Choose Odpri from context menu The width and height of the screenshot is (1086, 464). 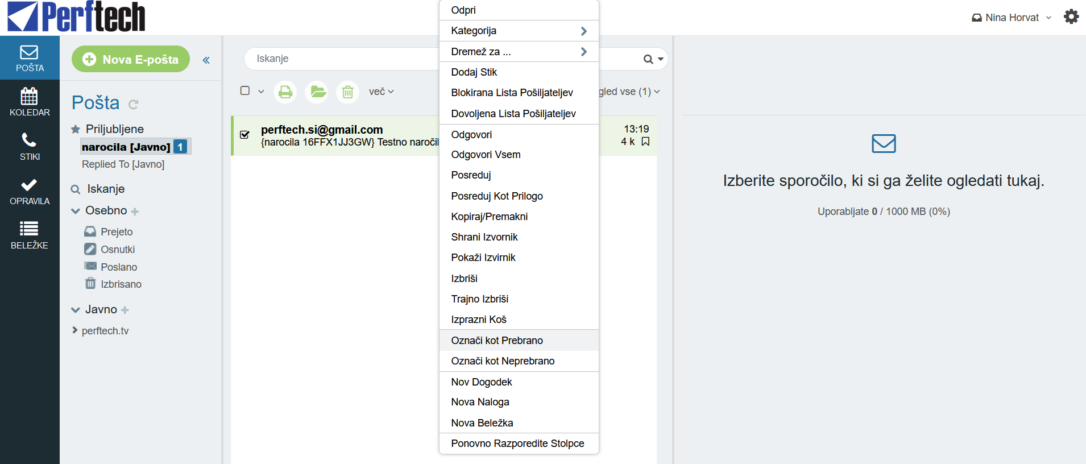519,10
